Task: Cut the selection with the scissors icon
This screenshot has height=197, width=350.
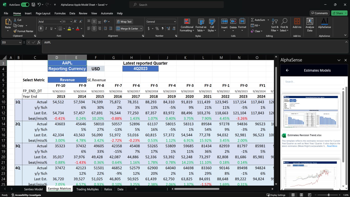Action: 18,20
